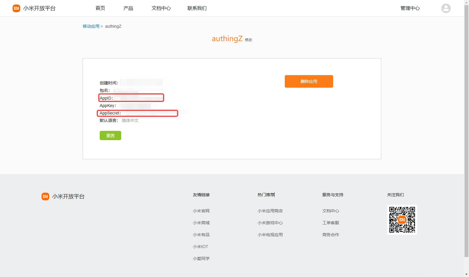
Task: Open the 小米官网 footer link
Action: point(201,211)
